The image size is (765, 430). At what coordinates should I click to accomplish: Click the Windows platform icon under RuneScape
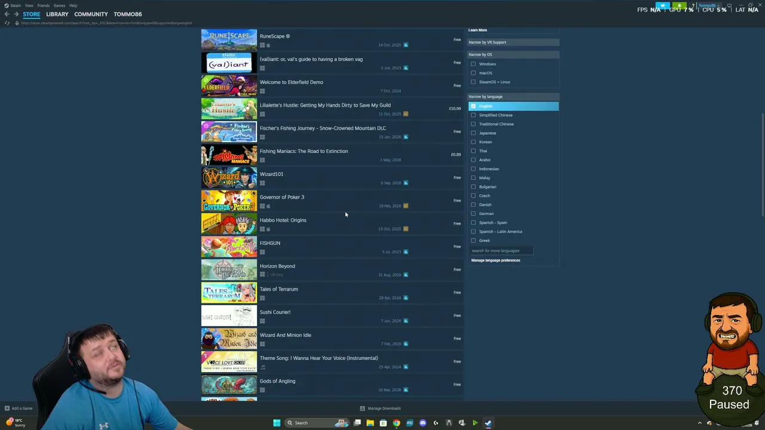pyautogui.click(x=262, y=45)
